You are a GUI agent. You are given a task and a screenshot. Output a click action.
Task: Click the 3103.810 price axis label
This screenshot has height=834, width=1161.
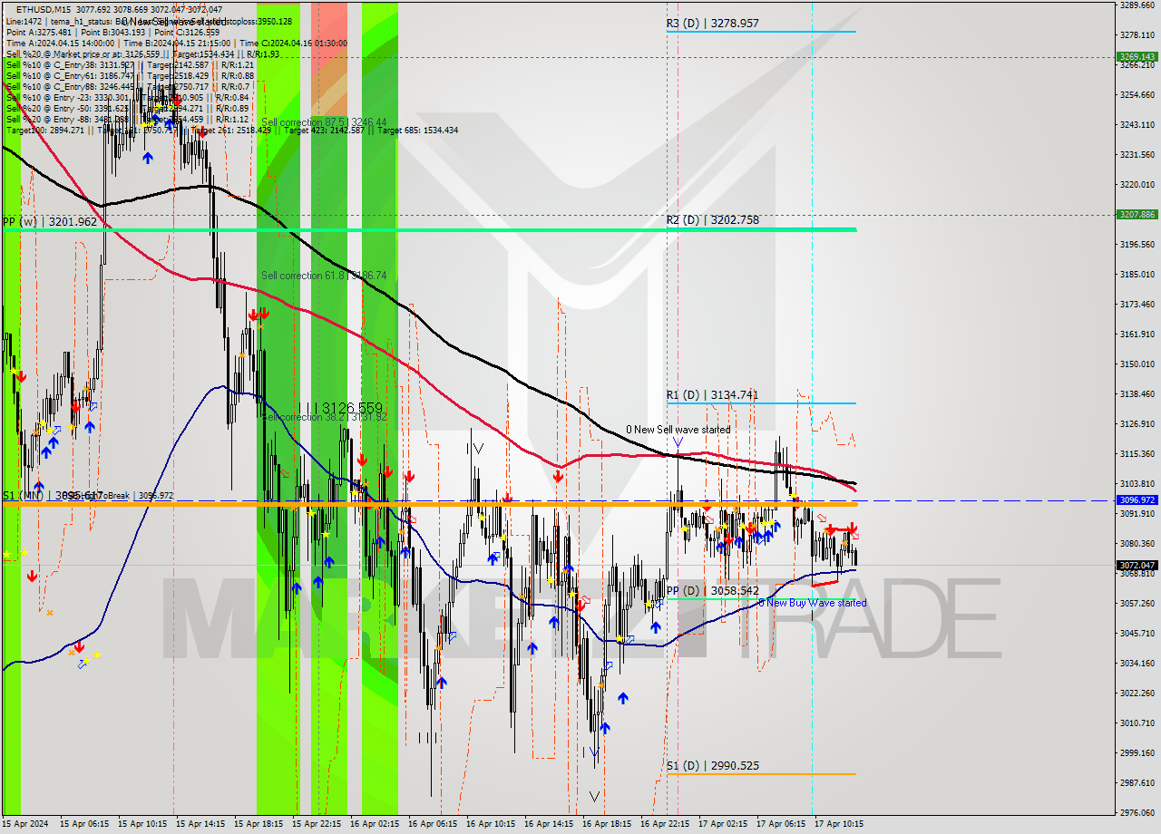point(1137,483)
